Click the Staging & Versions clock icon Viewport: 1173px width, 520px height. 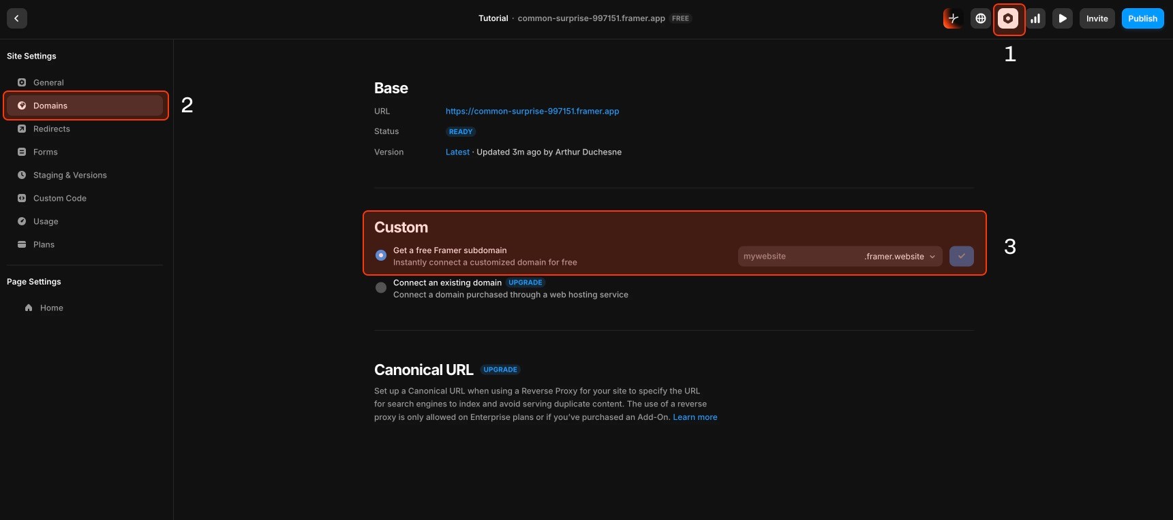click(x=22, y=175)
